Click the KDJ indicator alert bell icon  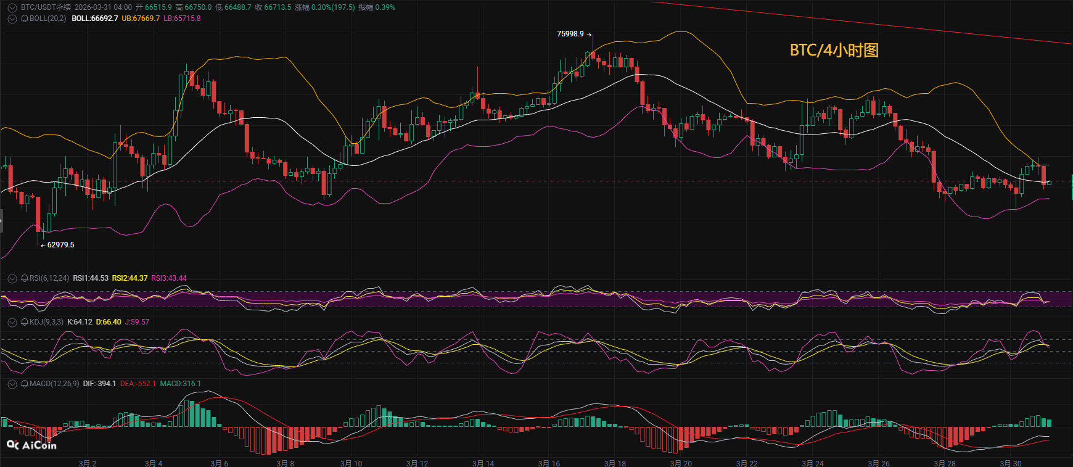pos(25,322)
